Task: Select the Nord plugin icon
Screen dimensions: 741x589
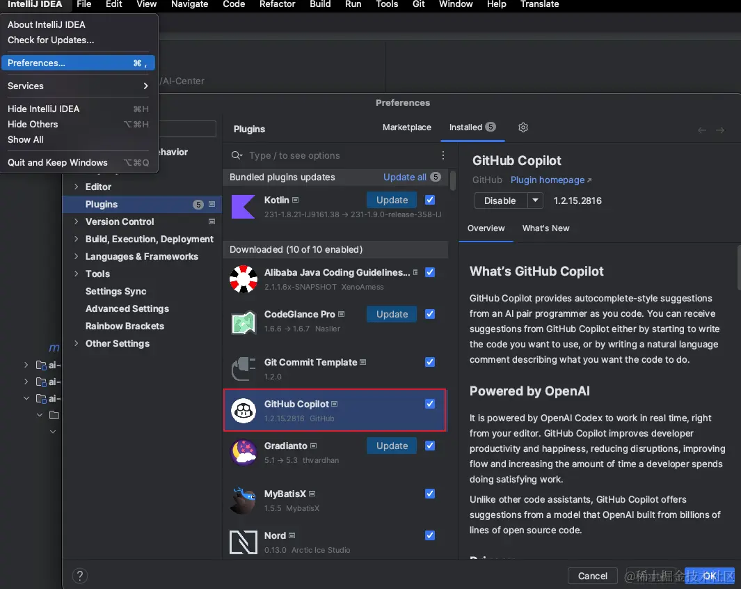Action: [x=244, y=542]
